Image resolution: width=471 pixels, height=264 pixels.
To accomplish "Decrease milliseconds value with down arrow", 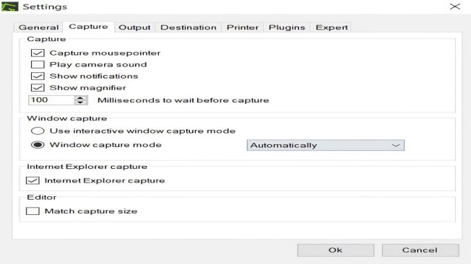I will pyautogui.click(x=80, y=102).
